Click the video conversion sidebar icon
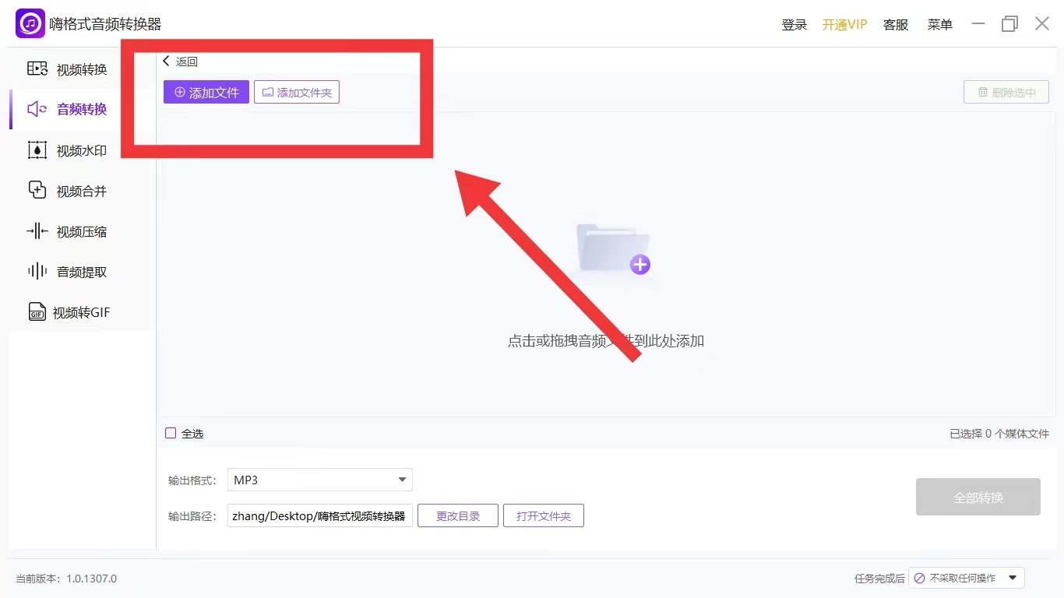 click(x=37, y=69)
